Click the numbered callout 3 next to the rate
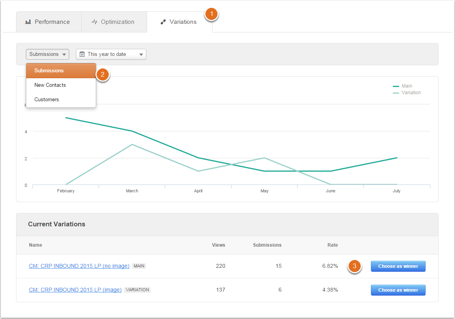This screenshot has width=455, height=319. 354,266
